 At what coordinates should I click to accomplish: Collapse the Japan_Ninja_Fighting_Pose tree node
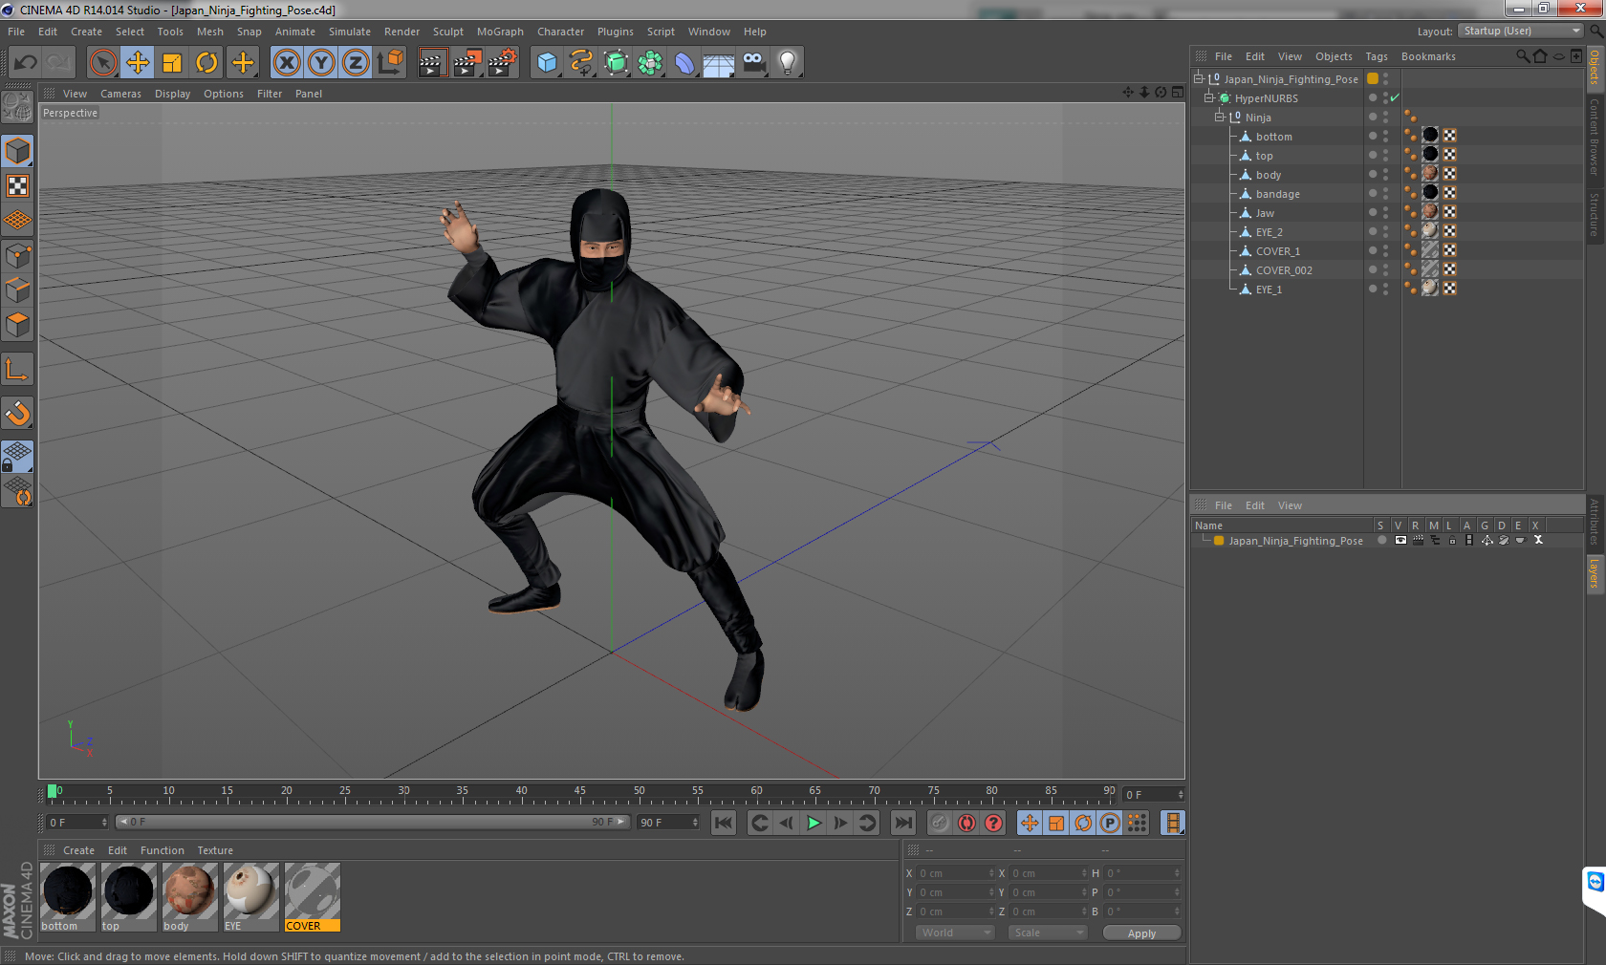click(1198, 78)
